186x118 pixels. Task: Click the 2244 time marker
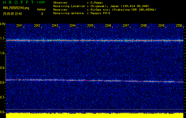coord(72,26)
